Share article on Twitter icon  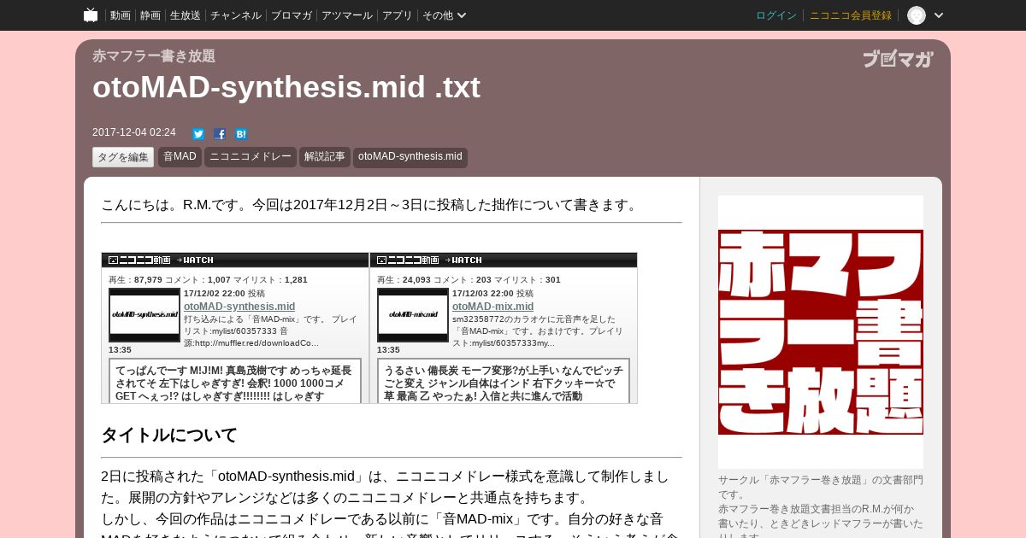(x=198, y=134)
